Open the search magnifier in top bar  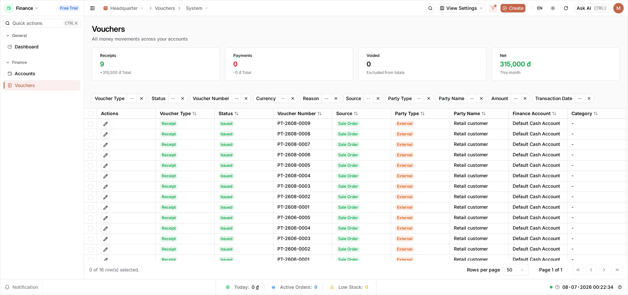[x=430, y=8]
